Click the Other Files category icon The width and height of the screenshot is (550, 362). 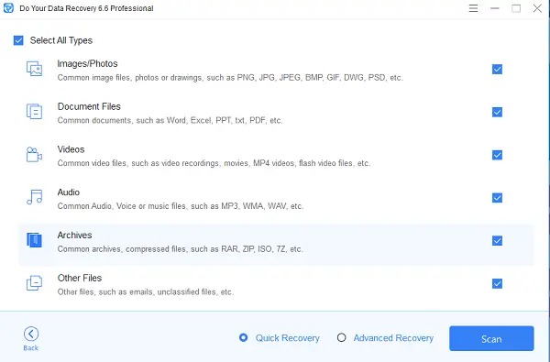[x=35, y=283]
